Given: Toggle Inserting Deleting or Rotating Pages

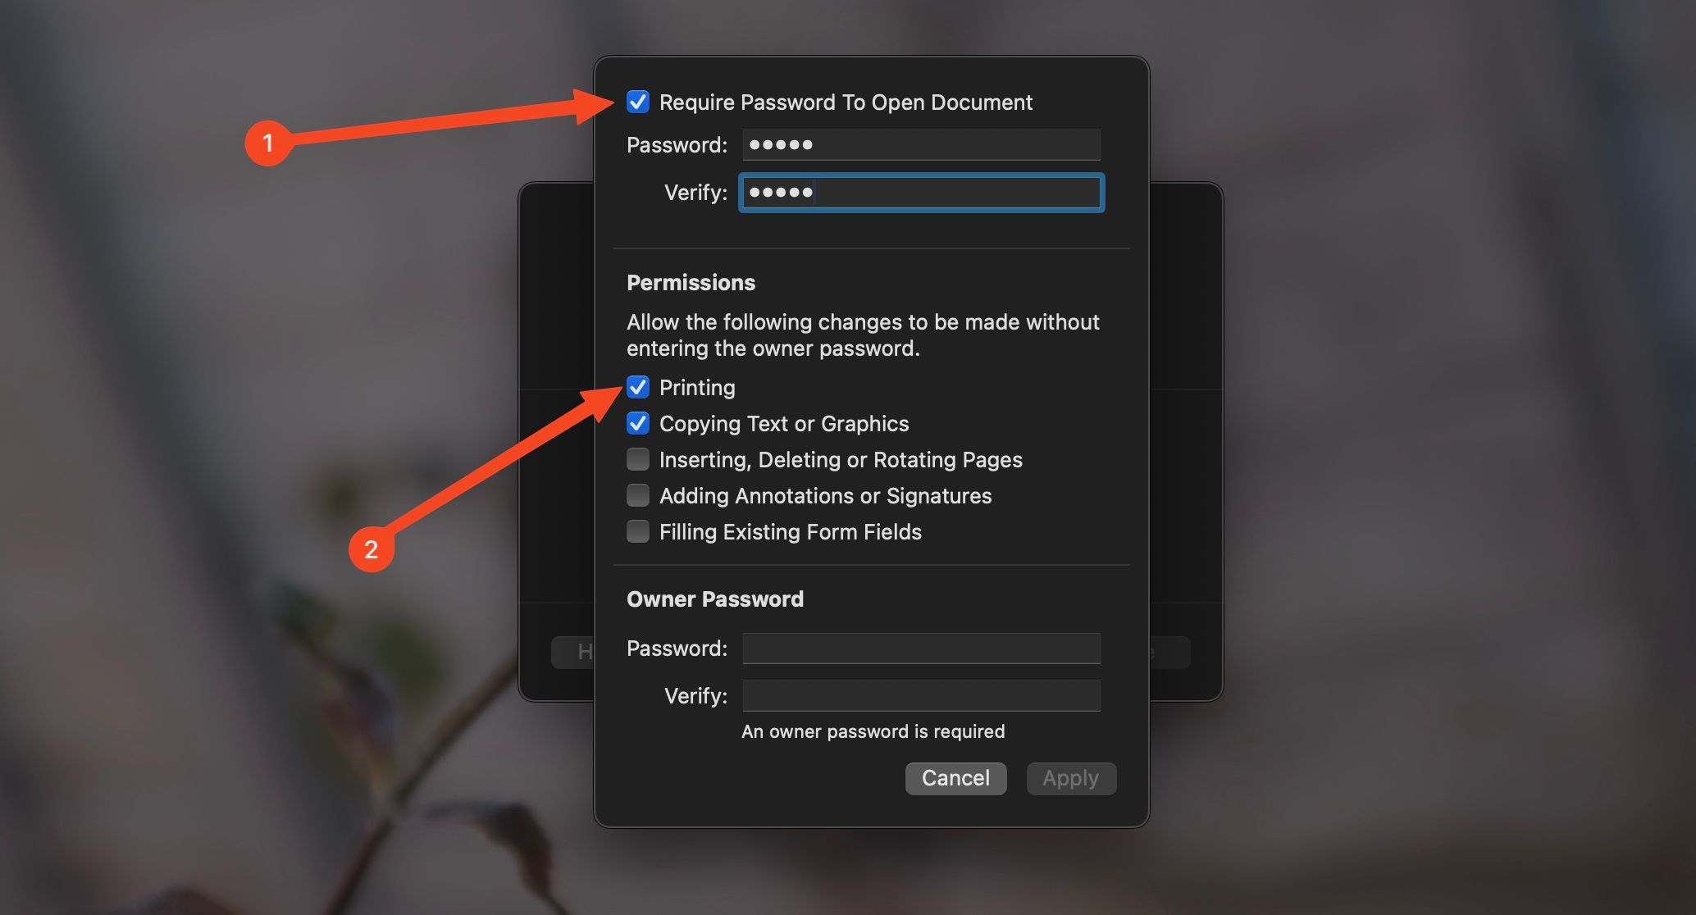Looking at the screenshot, I should 638,460.
